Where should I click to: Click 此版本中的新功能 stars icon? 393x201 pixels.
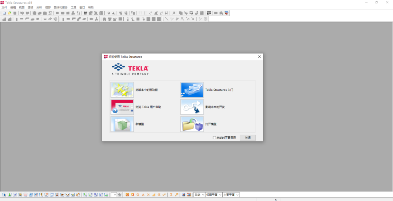(122, 90)
